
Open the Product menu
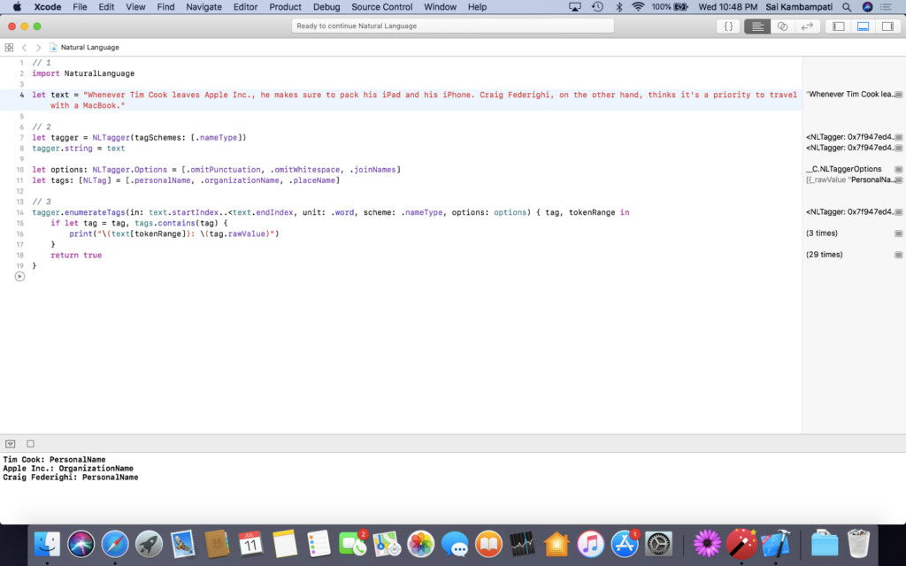(x=286, y=7)
